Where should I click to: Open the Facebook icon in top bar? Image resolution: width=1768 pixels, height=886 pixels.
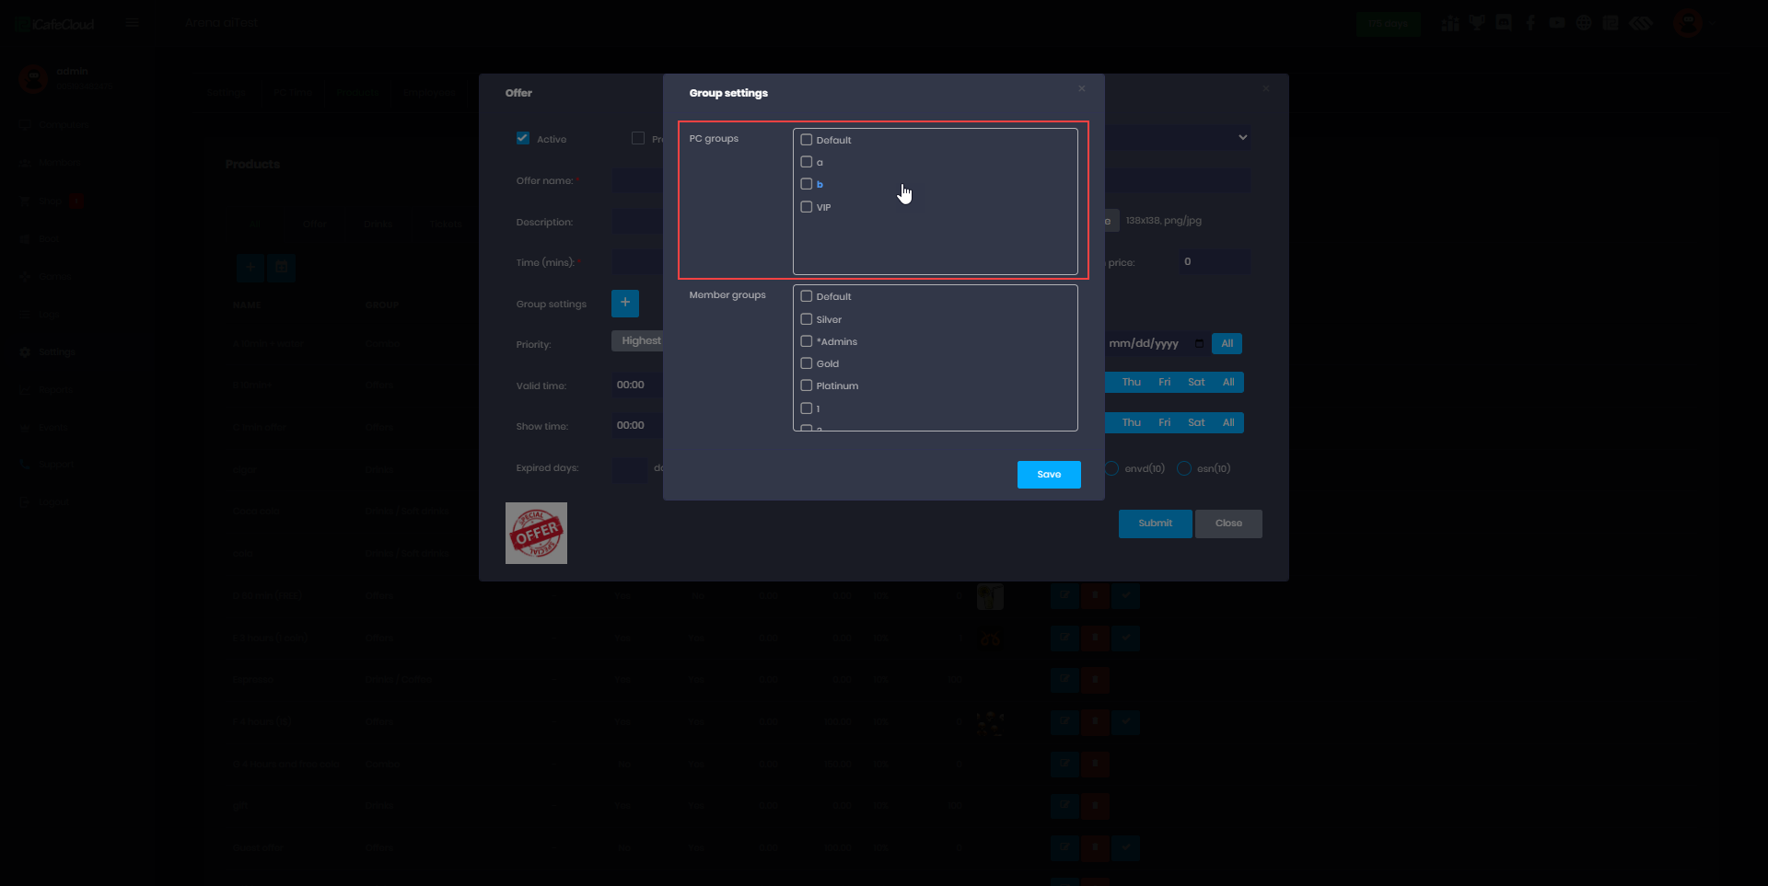[1530, 23]
